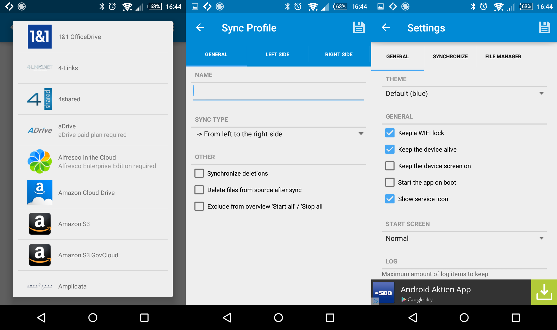The height and width of the screenshot is (330, 557).
Task: Check Delete files from source after sync
Action: [199, 190]
